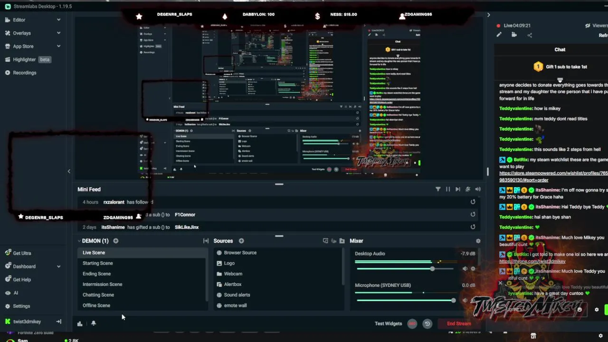Toggle viewer count visibility eye icon
Viewport: 608px width, 342px height.
[x=588, y=26]
